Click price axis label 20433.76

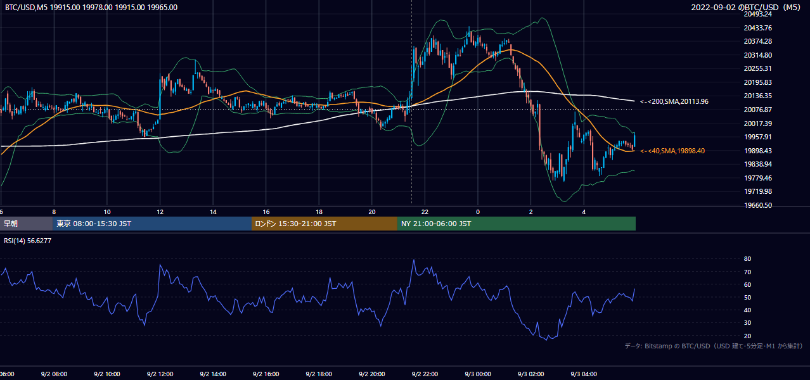pos(757,28)
